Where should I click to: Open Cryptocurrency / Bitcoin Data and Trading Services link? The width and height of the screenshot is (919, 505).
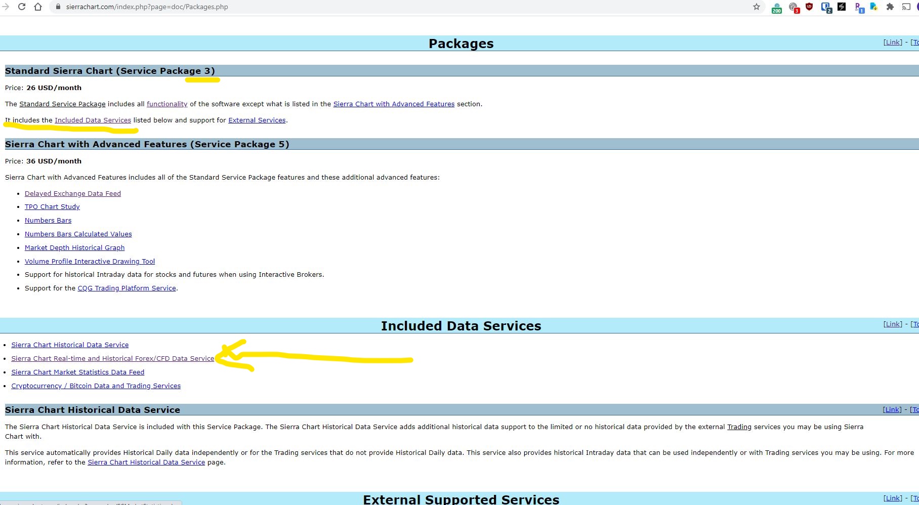click(x=96, y=386)
